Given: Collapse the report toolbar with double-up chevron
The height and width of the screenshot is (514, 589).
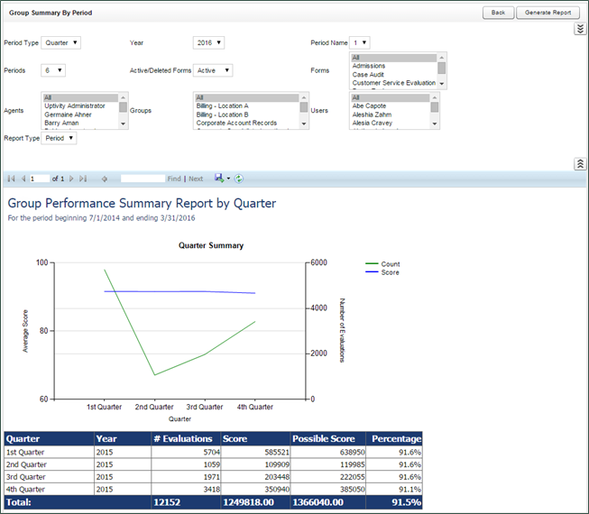Looking at the screenshot, I should (x=580, y=163).
